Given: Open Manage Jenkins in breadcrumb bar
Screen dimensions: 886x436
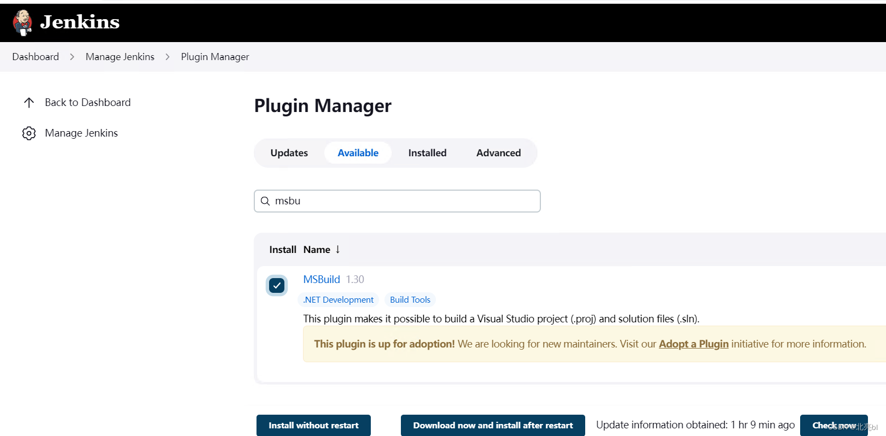Looking at the screenshot, I should pyautogui.click(x=120, y=57).
